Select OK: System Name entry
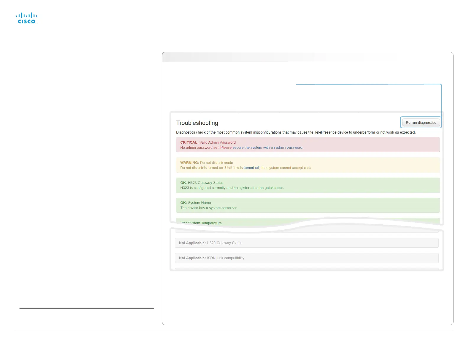Screen dimensions: 468x352 (308, 205)
